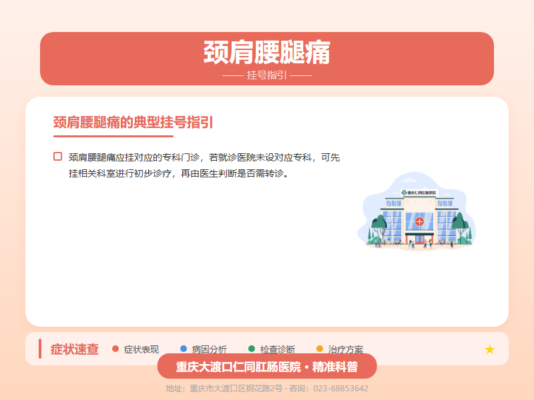The height and width of the screenshot is (400, 534).
Task: Click the 重庆大渡口仁同肛肠医院·精准科普 button
Action: point(267,366)
